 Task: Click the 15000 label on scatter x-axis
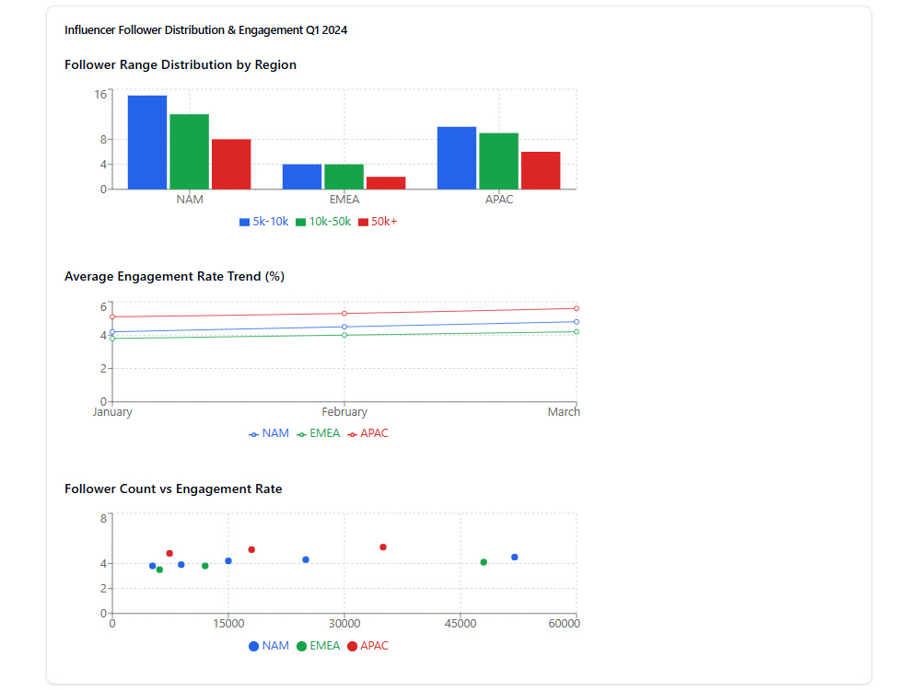pos(228,624)
